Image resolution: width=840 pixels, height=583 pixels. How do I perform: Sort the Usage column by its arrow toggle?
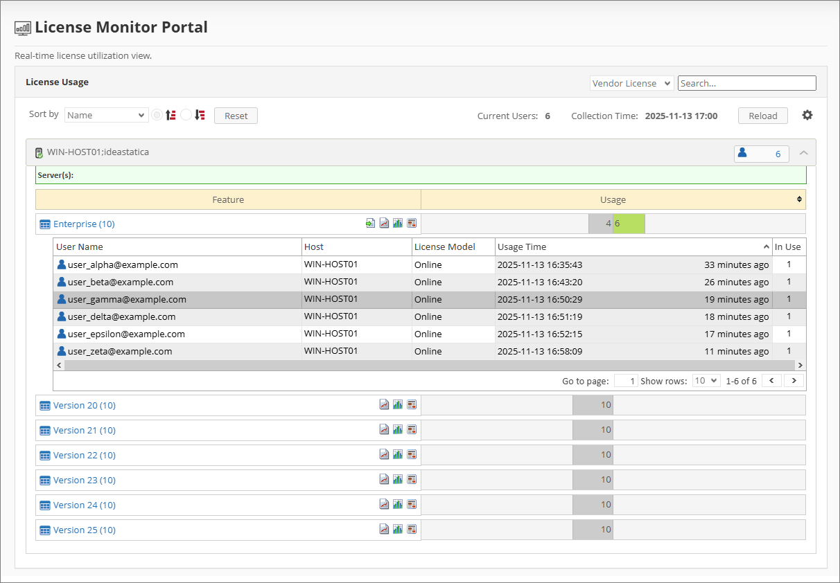click(x=798, y=199)
